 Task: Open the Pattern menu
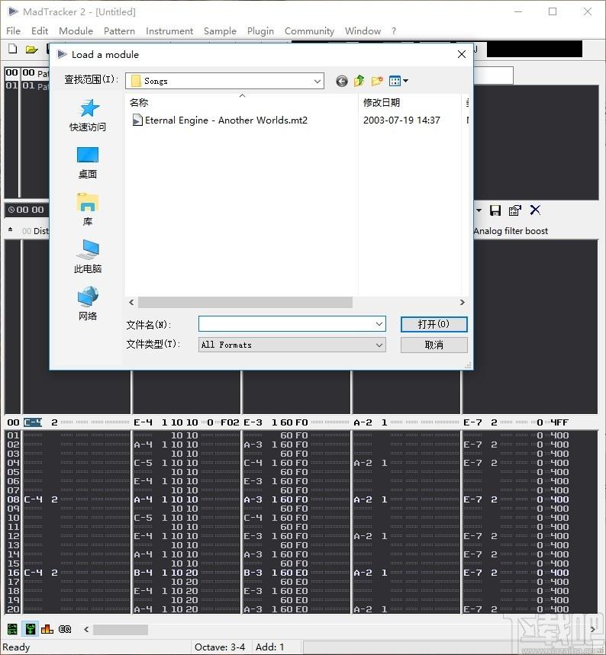[119, 31]
